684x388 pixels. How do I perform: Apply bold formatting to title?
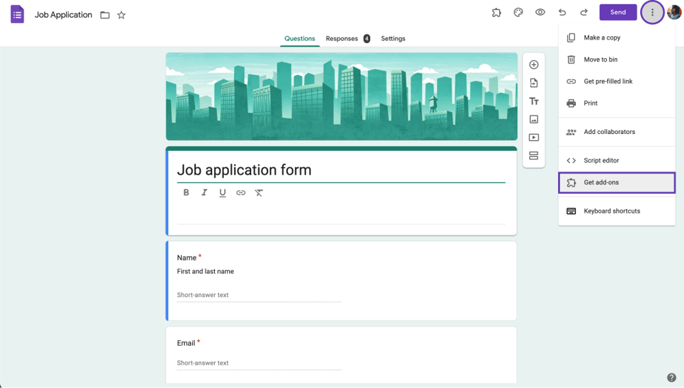click(186, 193)
